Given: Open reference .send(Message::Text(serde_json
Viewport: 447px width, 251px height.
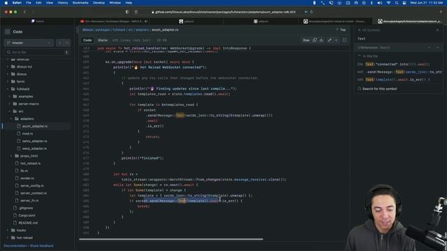Looking at the screenshot, I should (398, 72).
